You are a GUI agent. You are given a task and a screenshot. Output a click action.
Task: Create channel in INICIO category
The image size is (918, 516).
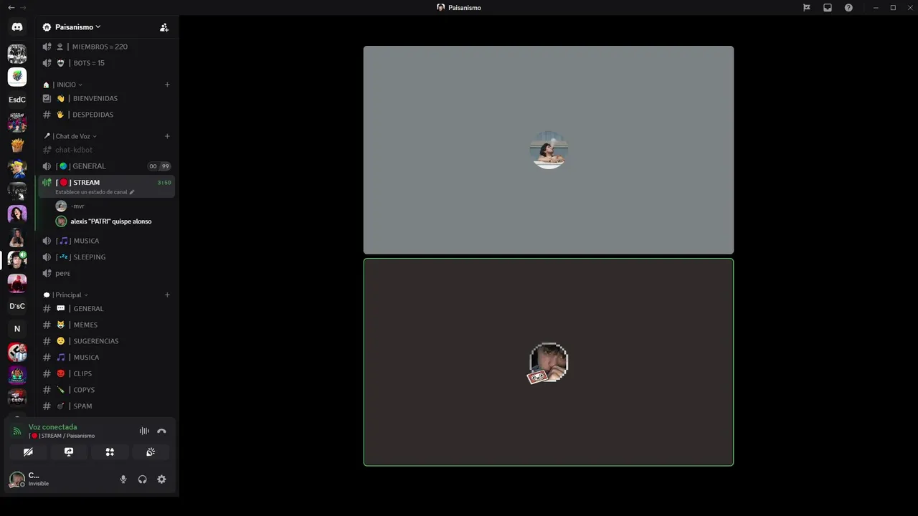click(167, 85)
